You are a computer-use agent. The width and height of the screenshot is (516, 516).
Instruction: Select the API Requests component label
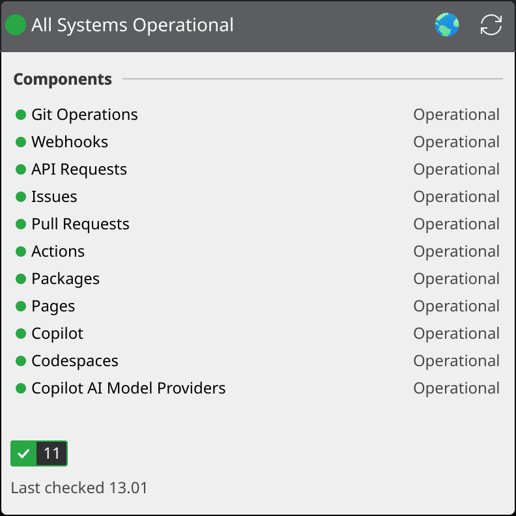tap(79, 170)
